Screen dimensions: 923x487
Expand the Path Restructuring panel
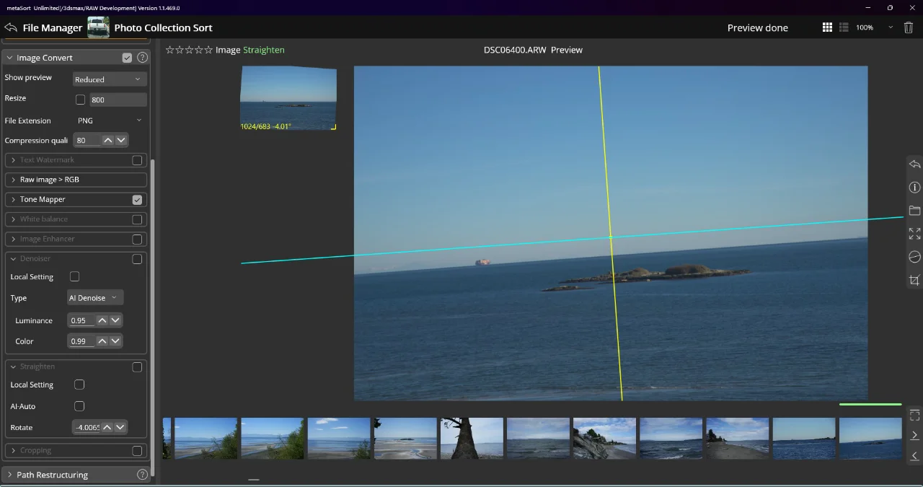(x=52, y=475)
